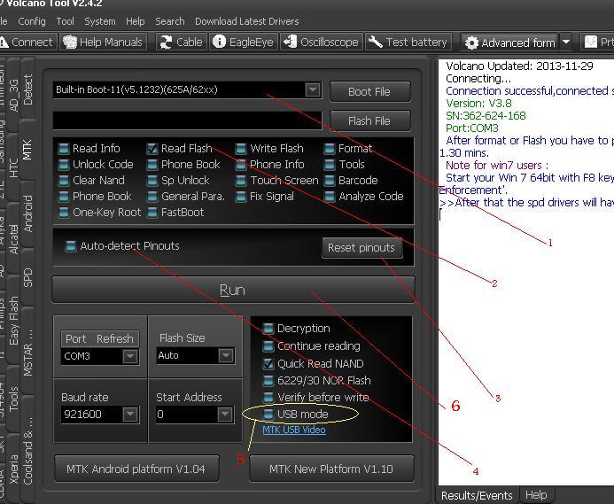Enable Auto-detect Pinouts checkbox
Image resolution: width=614 pixels, height=504 pixels.
(71, 246)
